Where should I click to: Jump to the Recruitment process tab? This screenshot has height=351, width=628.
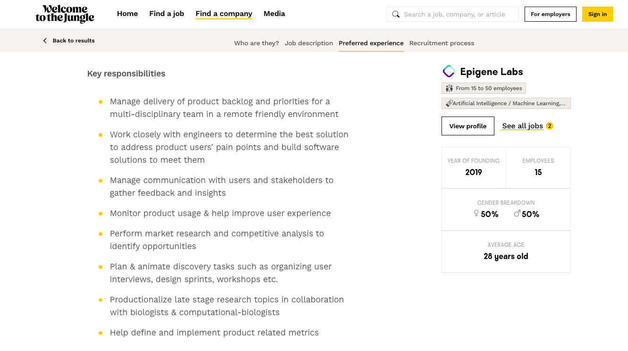pos(442,43)
